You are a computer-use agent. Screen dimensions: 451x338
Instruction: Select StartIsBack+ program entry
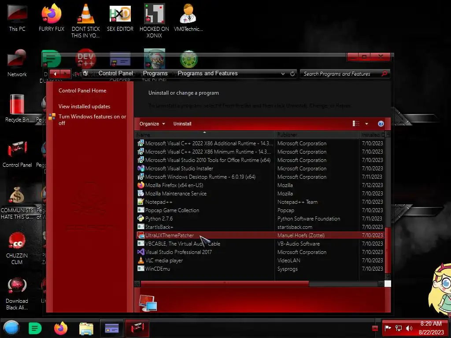260,227
